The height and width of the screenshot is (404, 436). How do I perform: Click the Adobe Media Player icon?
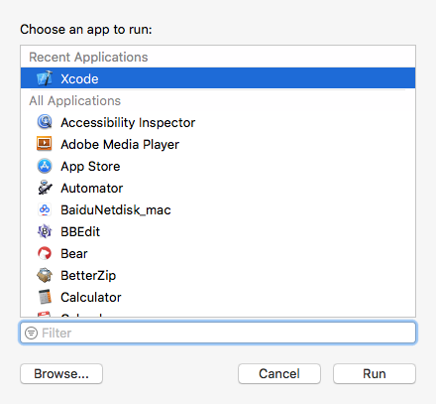(45, 144)
